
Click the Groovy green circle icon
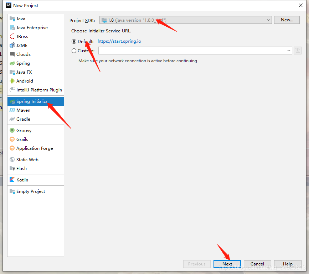pyautogui.click(x=12, y=130)
